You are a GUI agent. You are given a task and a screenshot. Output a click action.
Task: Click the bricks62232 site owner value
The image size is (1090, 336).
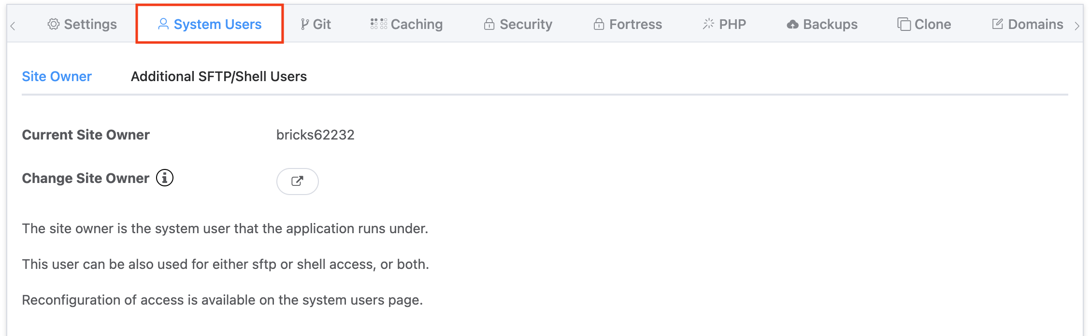tap(315, 135)
